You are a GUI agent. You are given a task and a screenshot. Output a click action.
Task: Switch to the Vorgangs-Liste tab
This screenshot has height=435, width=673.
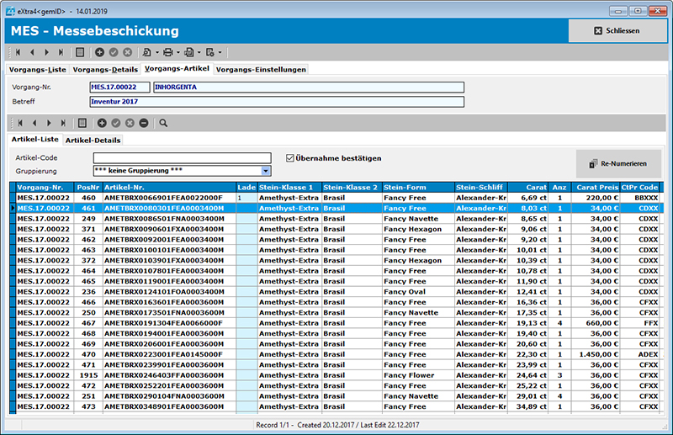click(x=37, y=69)
